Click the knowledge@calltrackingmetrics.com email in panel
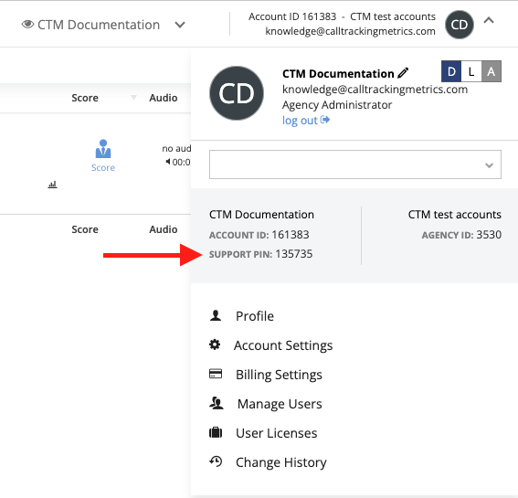This screenshot has height=498, width=518. pyautogui.click(x=375, y=90)
